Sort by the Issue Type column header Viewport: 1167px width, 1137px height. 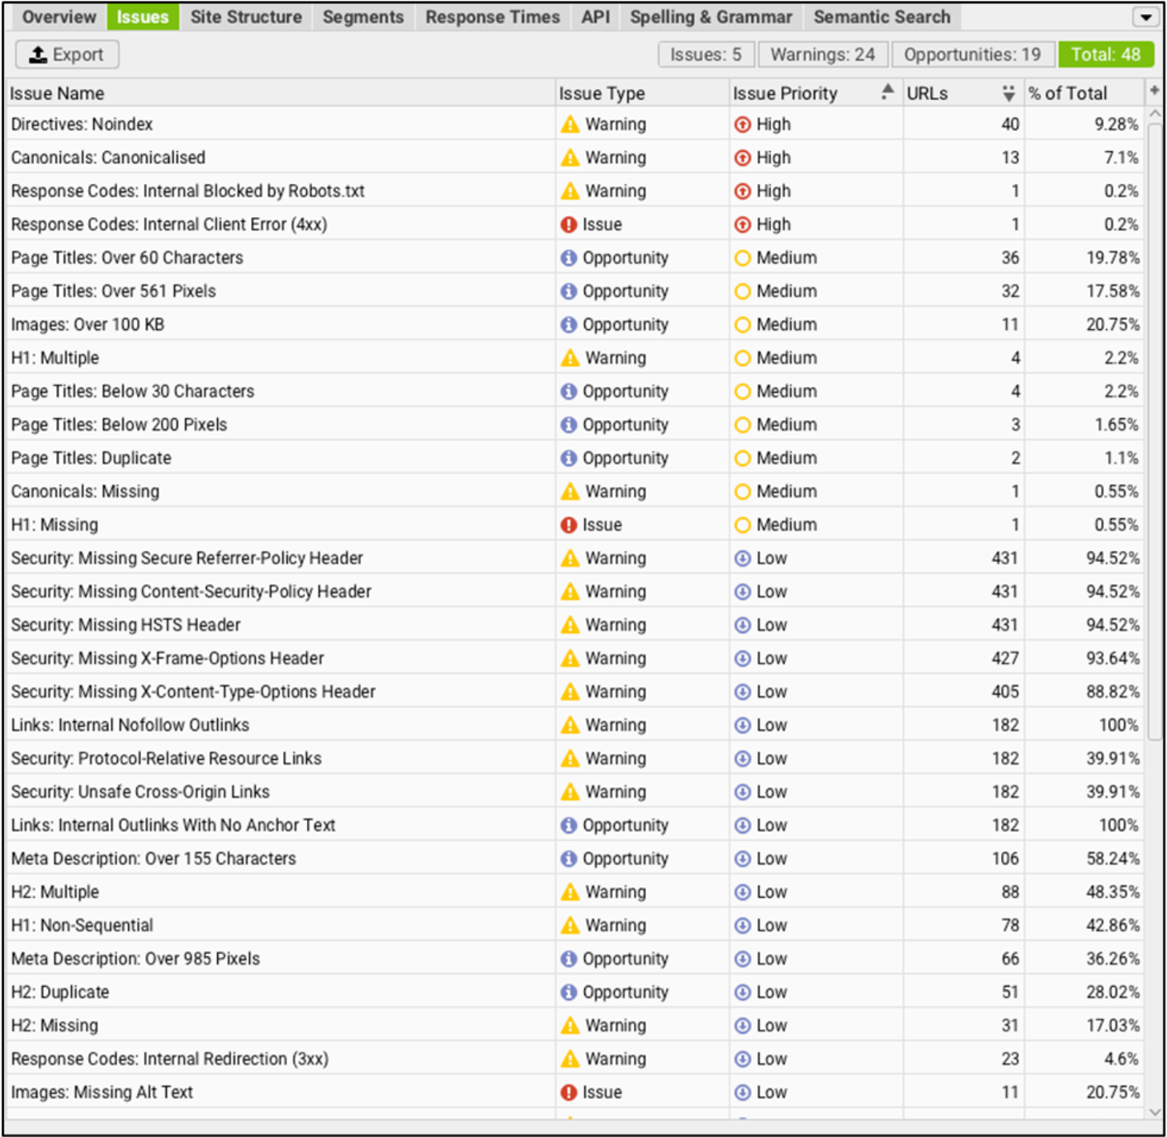coord(642,93)
